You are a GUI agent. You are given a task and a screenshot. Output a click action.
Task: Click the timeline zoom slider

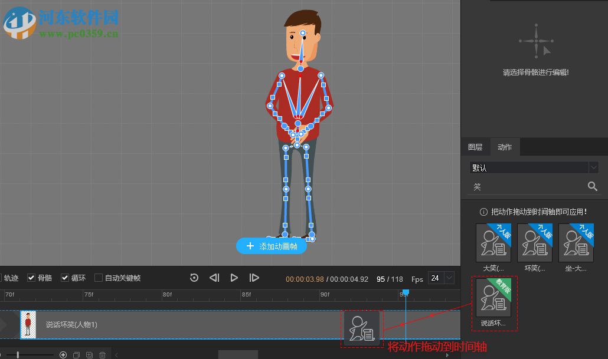click(x=18, y=355)
